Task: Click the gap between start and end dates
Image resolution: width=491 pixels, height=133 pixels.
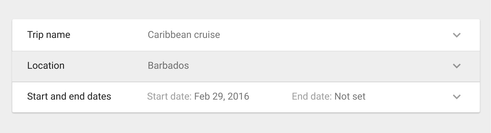Action: click(x=271, y=97)
